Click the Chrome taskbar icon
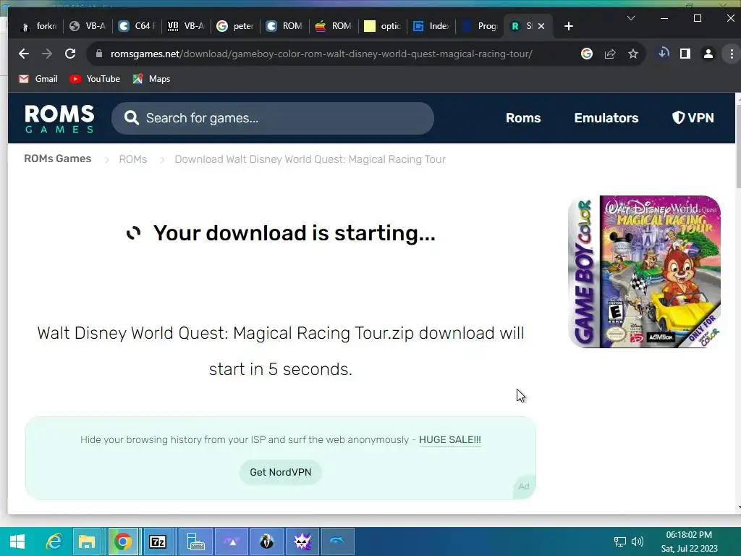 coord(123,542)
